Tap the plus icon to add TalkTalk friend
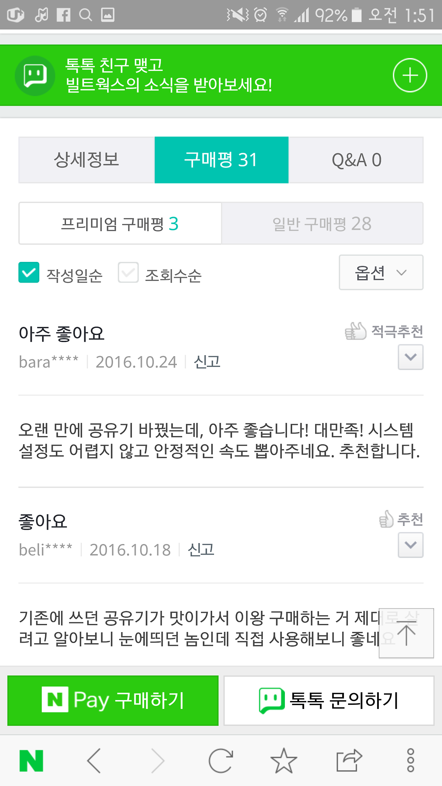 [x=410, y=75]
